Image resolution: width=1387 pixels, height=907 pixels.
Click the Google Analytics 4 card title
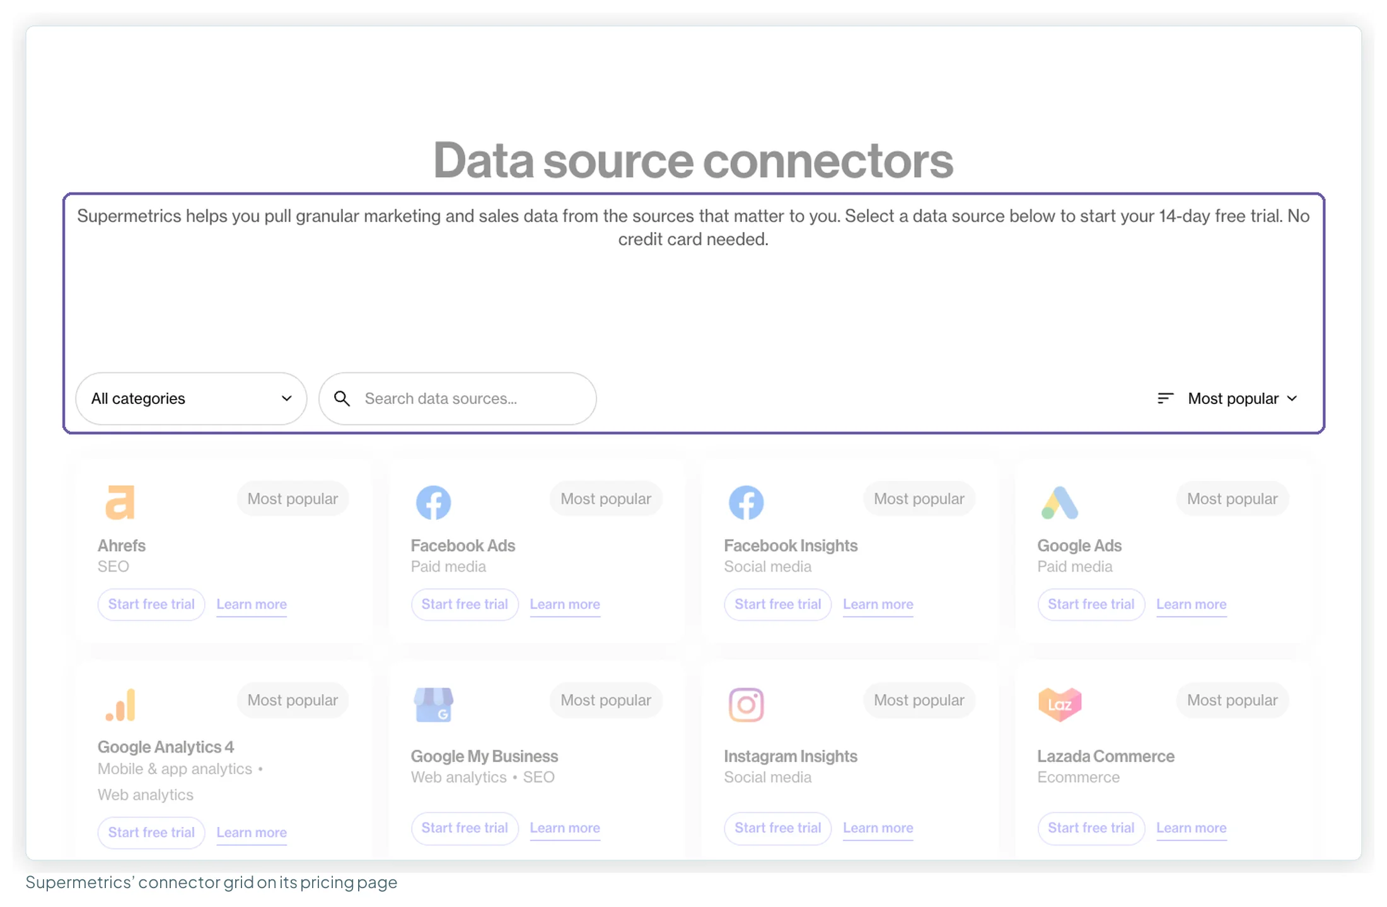166,748
